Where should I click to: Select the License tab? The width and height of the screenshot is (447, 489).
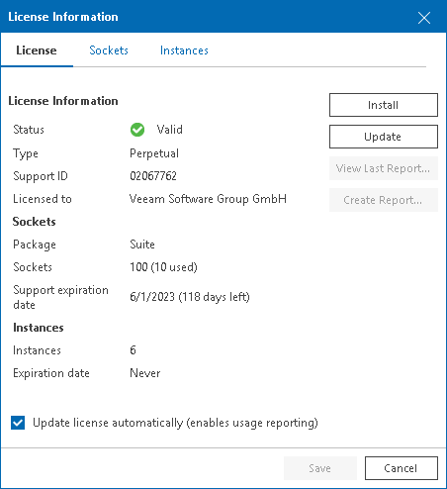(x=37, y=50)
